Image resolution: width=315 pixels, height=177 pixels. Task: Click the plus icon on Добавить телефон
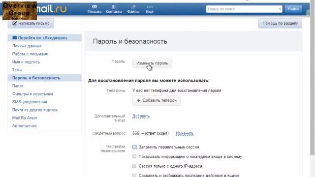coord(138,100)
